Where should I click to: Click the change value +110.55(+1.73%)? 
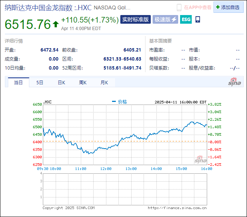pyautogui.click(x=90, y=20)
